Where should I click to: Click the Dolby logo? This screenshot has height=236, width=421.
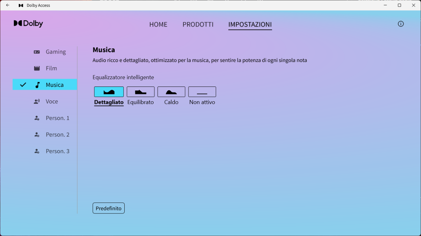pyautogui.click(x=28, y=24)
